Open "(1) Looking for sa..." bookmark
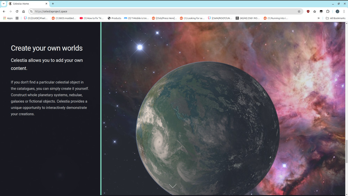This screenshot has height=196, width=348. point(192,18)
